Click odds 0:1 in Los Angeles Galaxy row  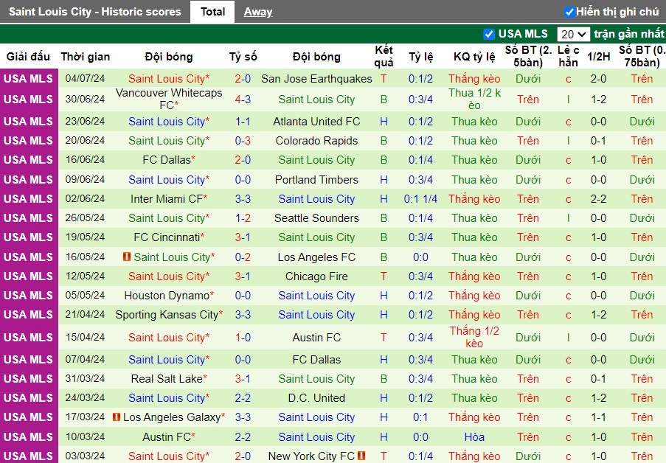point(420,417)
